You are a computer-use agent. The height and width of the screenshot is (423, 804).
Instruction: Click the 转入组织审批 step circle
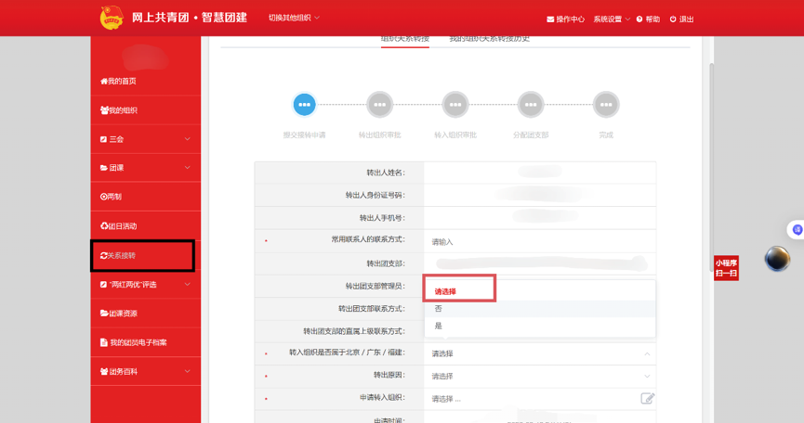click(x=455, y=104)
